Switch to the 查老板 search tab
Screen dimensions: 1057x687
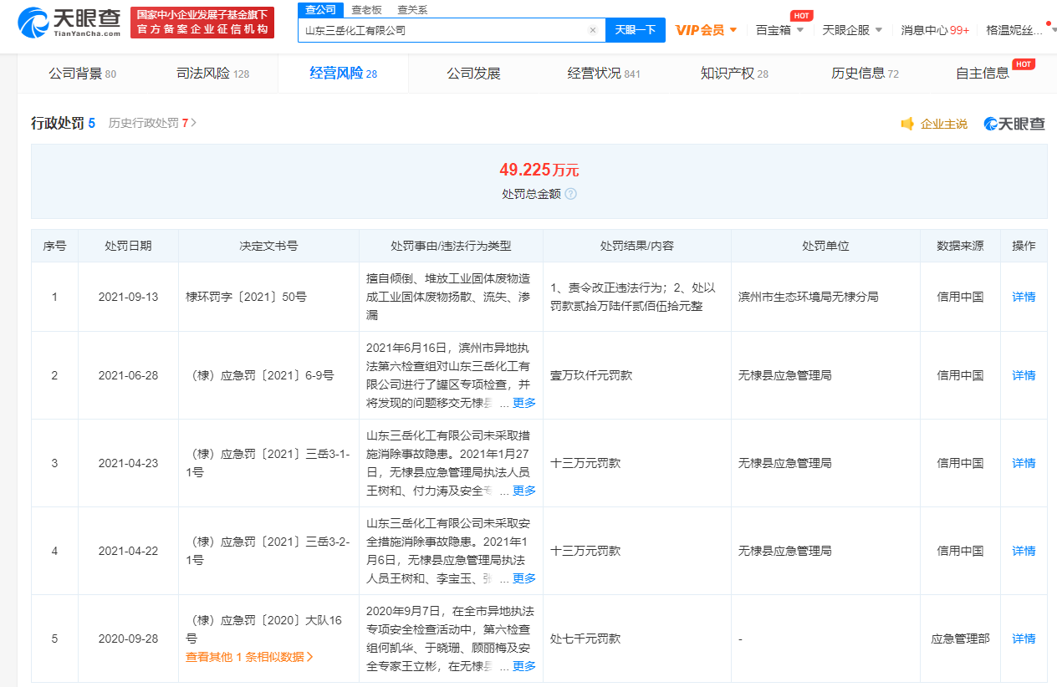(366, 10)
